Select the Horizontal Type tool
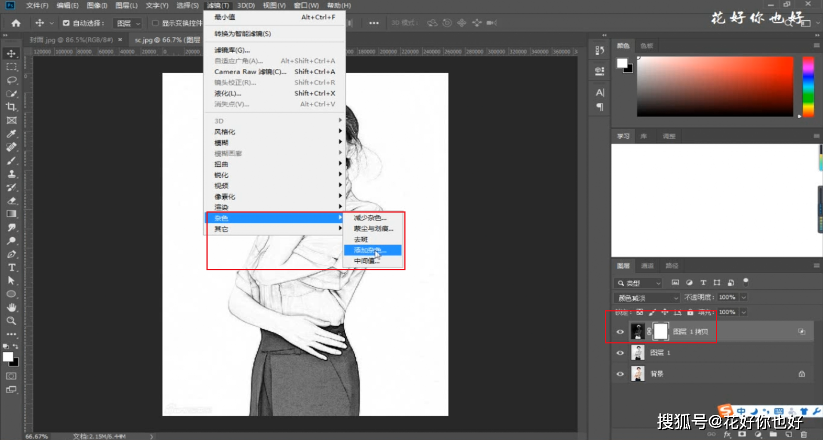 tap(11, 267)
